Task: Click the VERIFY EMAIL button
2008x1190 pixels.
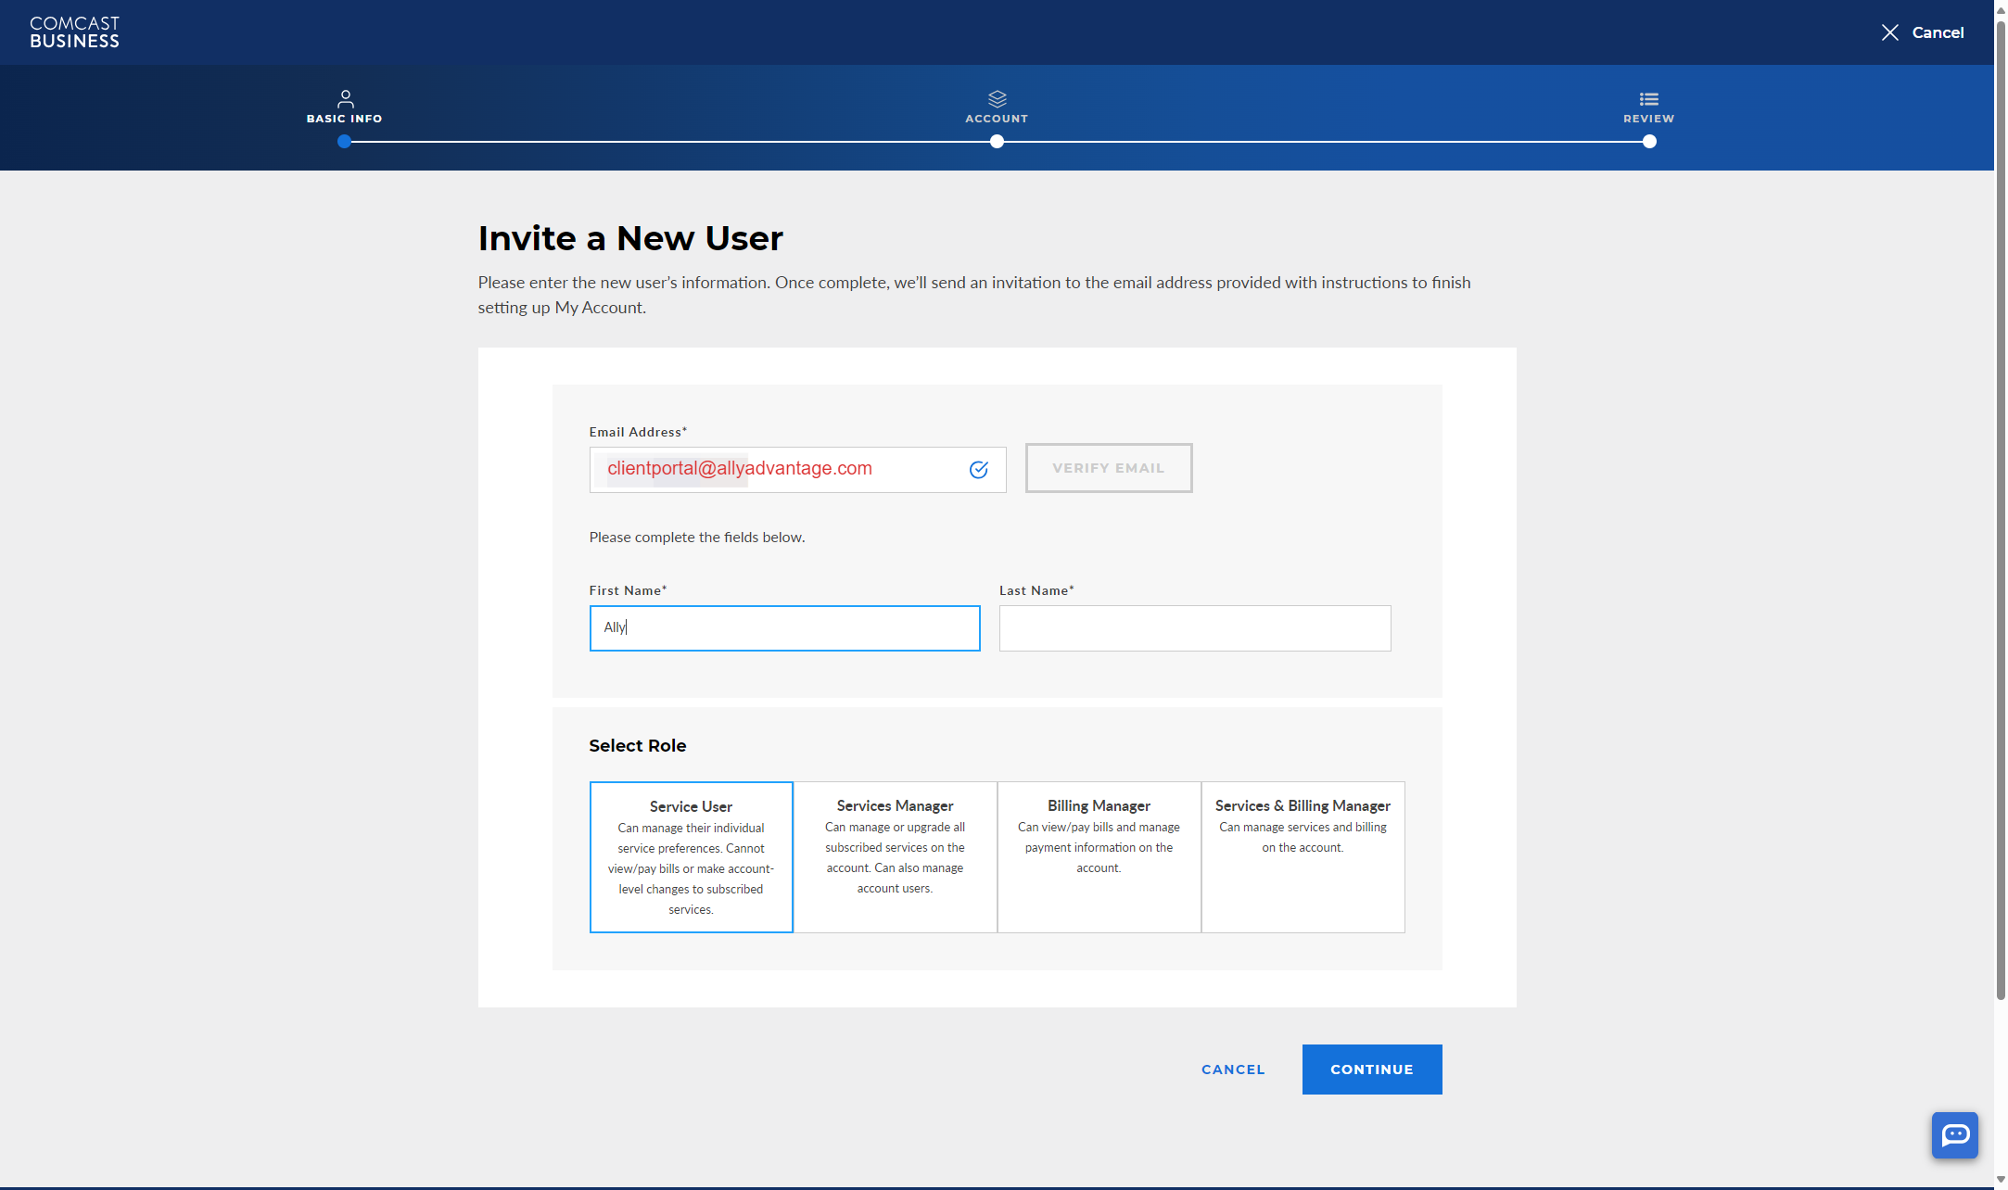Action: [1108, 468]
